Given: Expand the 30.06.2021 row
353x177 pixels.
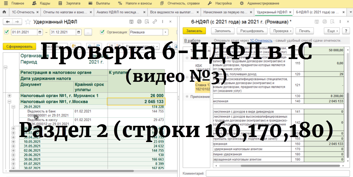Looking at the screenshot, I should pyautogui.click(x=13, y=159).
